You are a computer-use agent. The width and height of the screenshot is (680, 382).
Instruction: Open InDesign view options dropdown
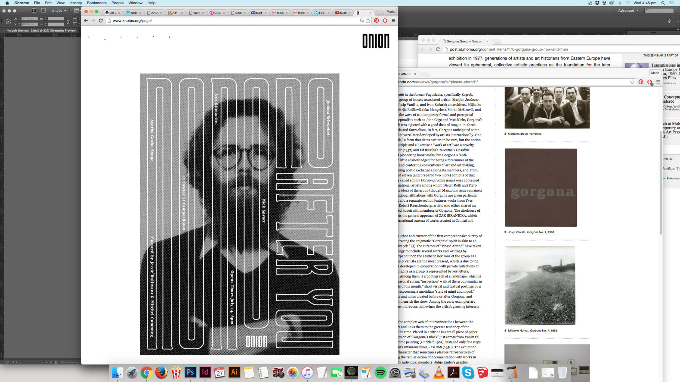point(77,11)
